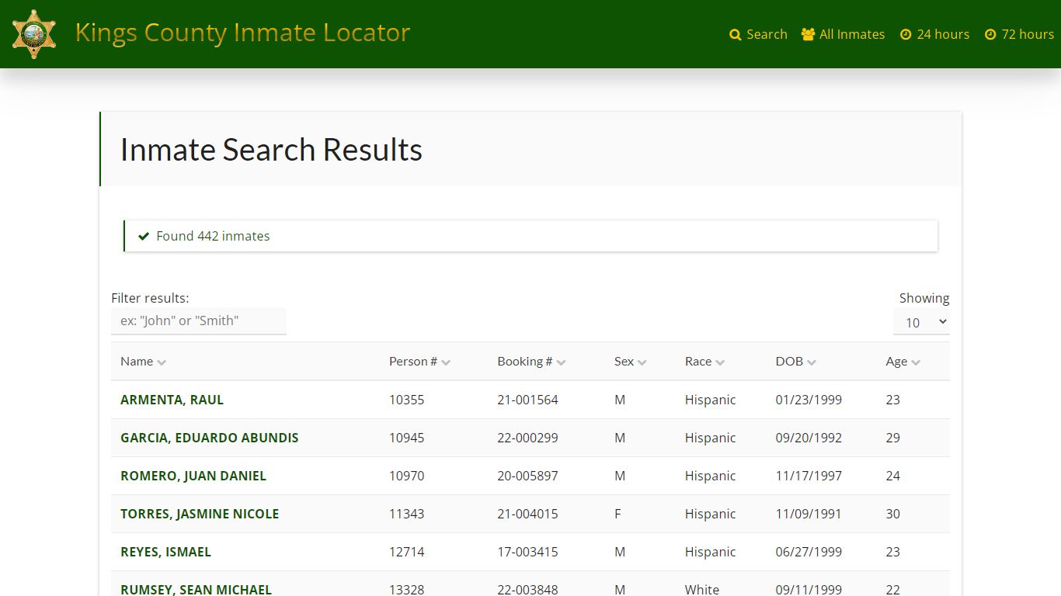The image size is (1061, 596).
Task: Select booking number 17-003415
Action: click(527, 552)
